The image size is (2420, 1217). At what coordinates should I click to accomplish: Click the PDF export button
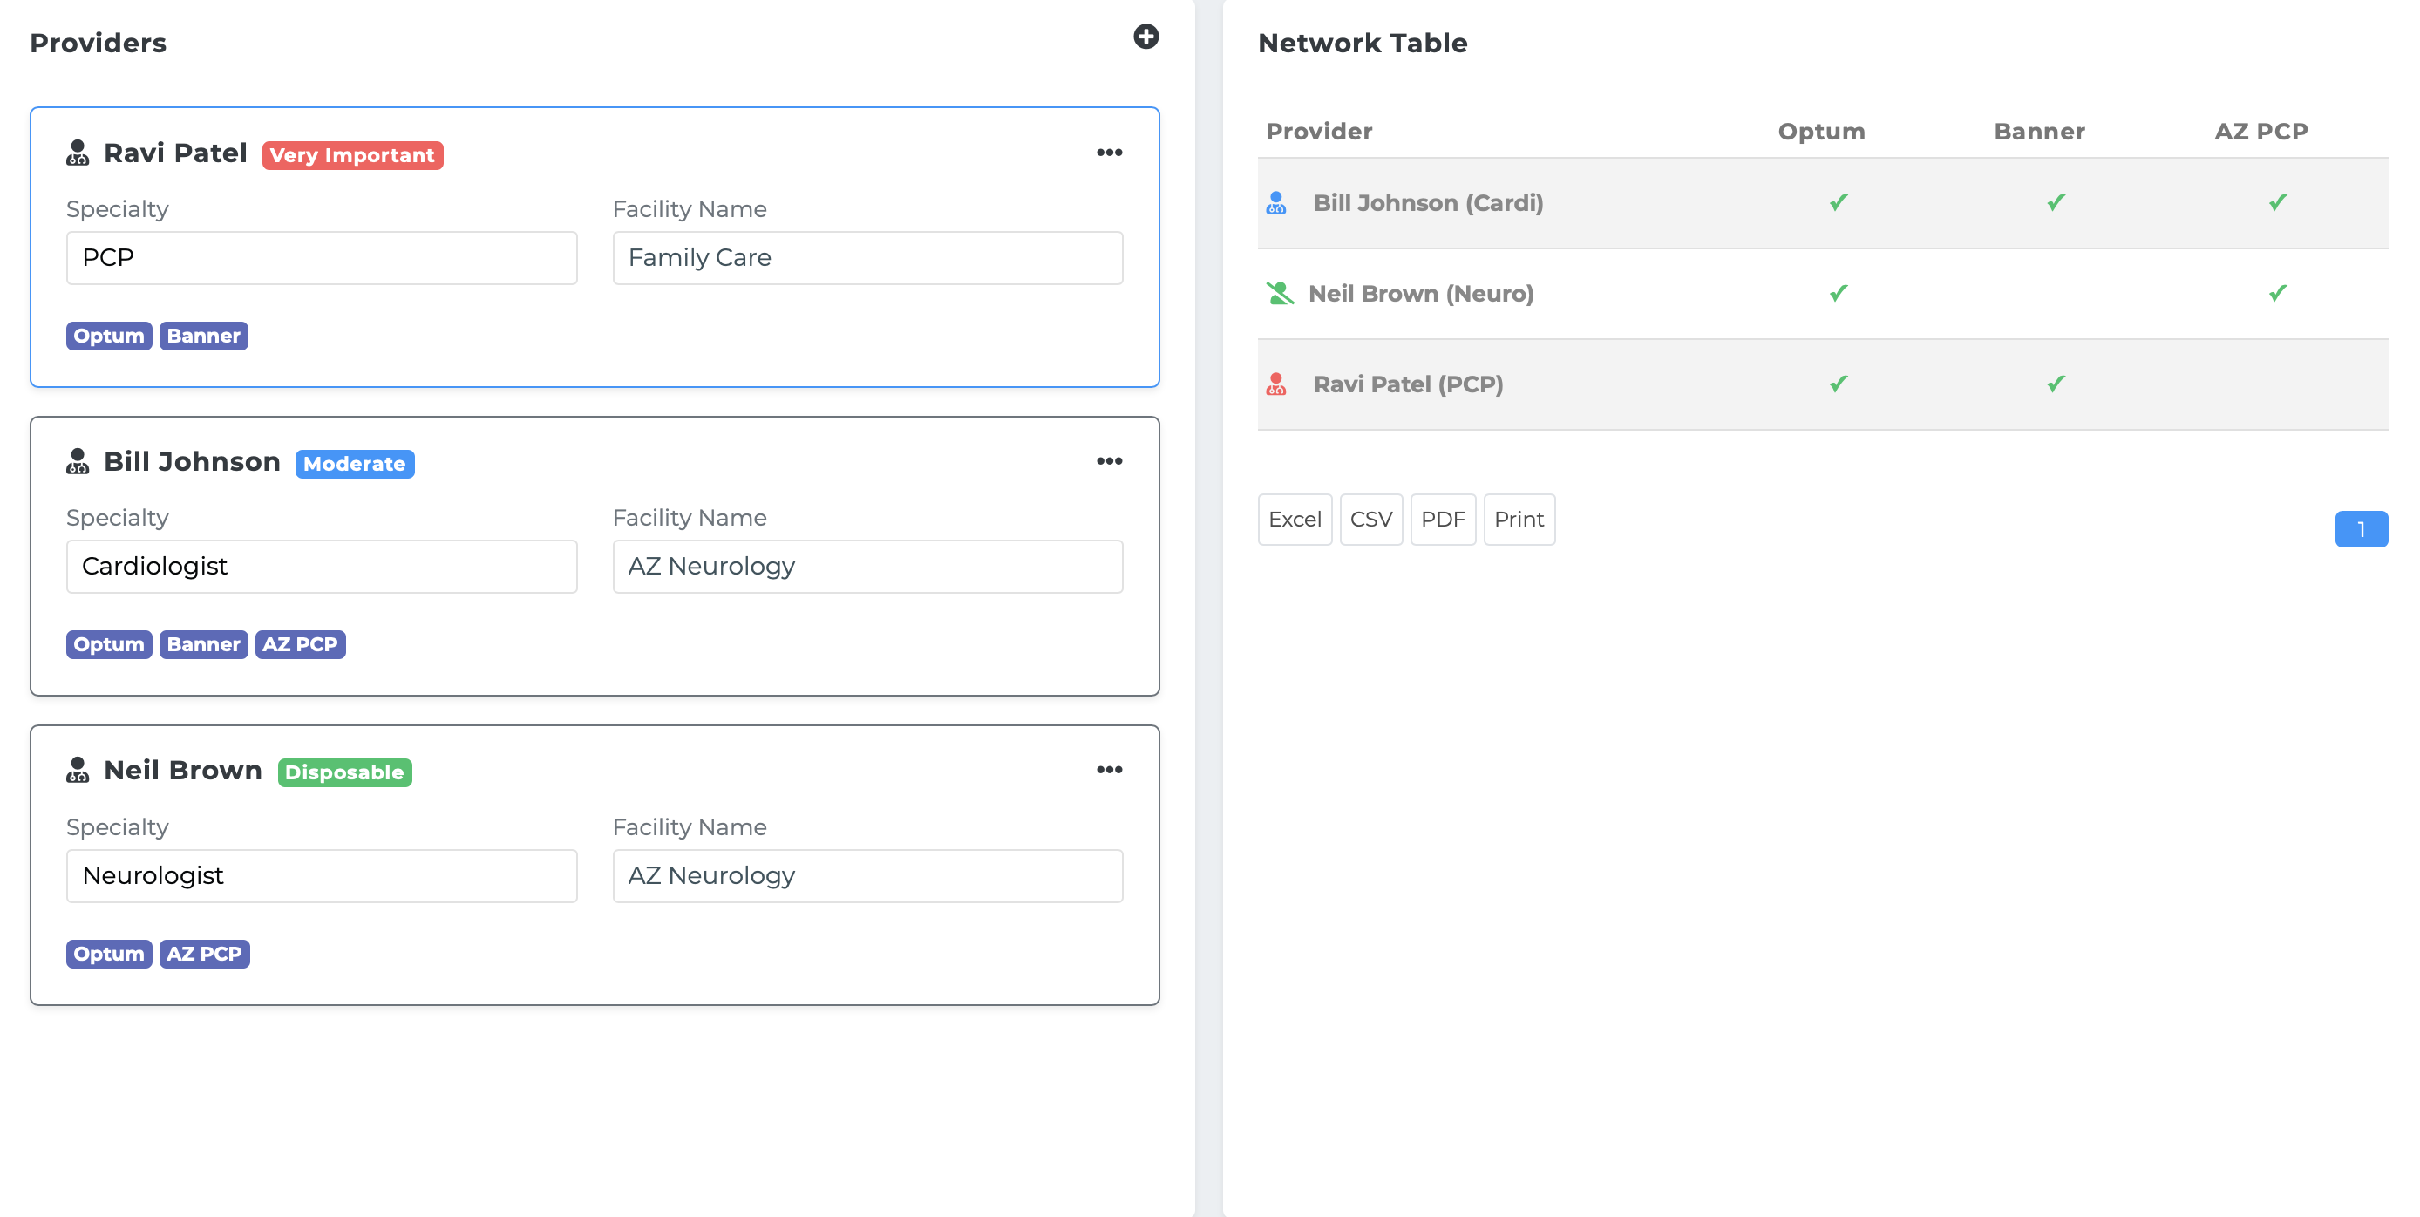pyautogui.click(x=1442, y=520)
